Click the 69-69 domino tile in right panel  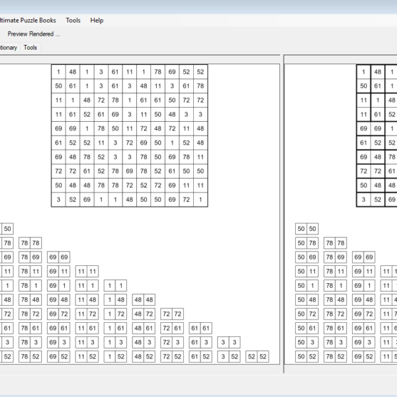pos(363,257)
